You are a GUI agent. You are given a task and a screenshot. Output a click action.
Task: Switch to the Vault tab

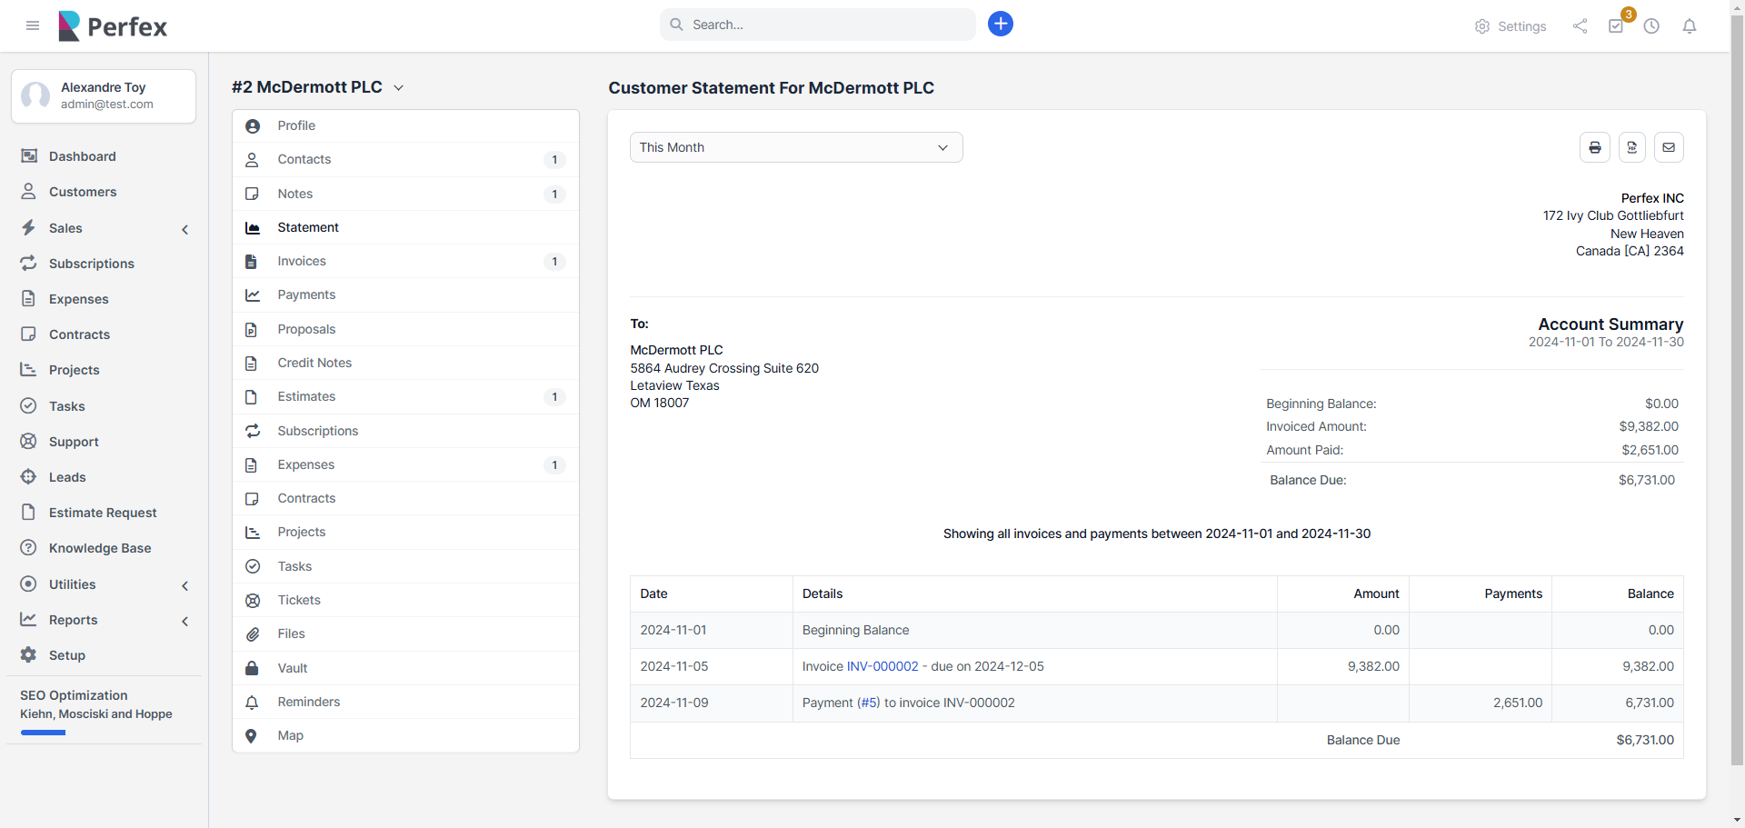pos(293,668)
